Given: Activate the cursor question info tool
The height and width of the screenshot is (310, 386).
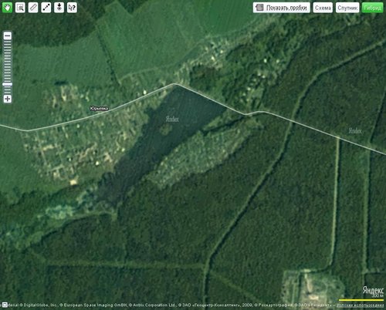Looking at the screenshot, I should click(x=72, y=8).
